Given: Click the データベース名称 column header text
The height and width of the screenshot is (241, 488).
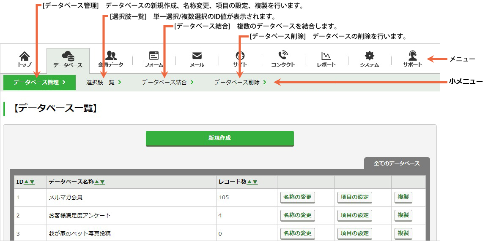Looking at the screenshot, I should (x=71, y=182).
